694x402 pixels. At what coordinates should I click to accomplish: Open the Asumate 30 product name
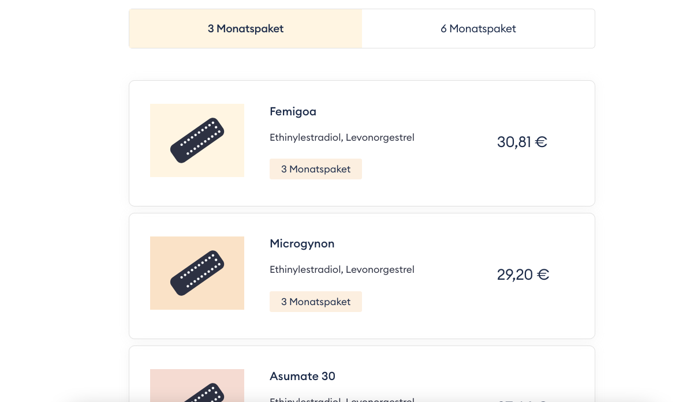pos(303,377)
